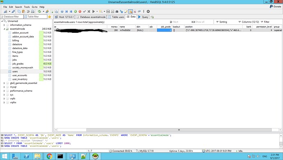
Task: Click the Filter button
Action: pyautogui.click(x=265, y=22)
